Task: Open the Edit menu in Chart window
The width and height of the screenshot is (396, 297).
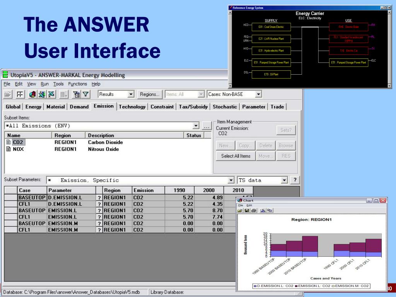Action: click(249, 205)
